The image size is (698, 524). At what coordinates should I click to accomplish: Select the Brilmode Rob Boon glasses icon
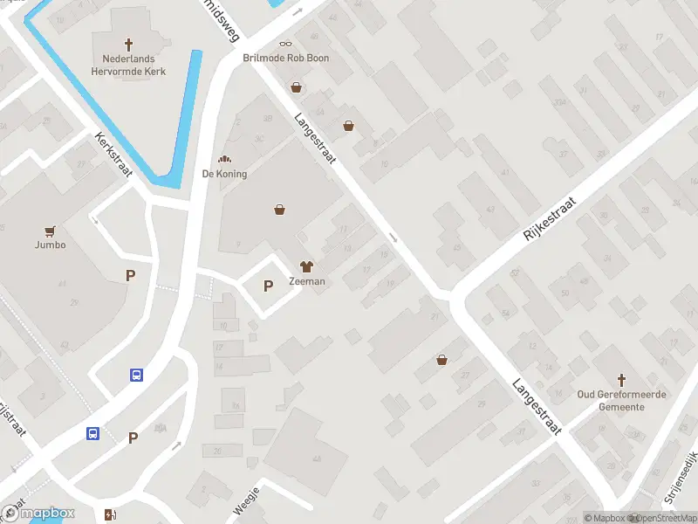[286, 44]
